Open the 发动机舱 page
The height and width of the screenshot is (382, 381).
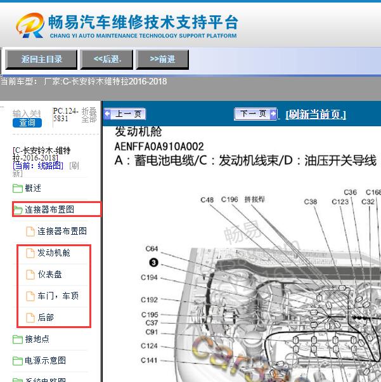click(x=54, y=253)
